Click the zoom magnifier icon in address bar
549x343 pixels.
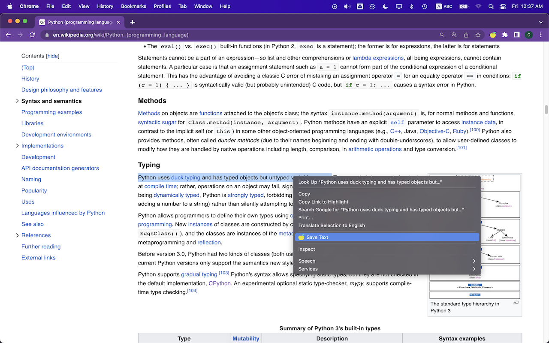click(x=454, y=35)
